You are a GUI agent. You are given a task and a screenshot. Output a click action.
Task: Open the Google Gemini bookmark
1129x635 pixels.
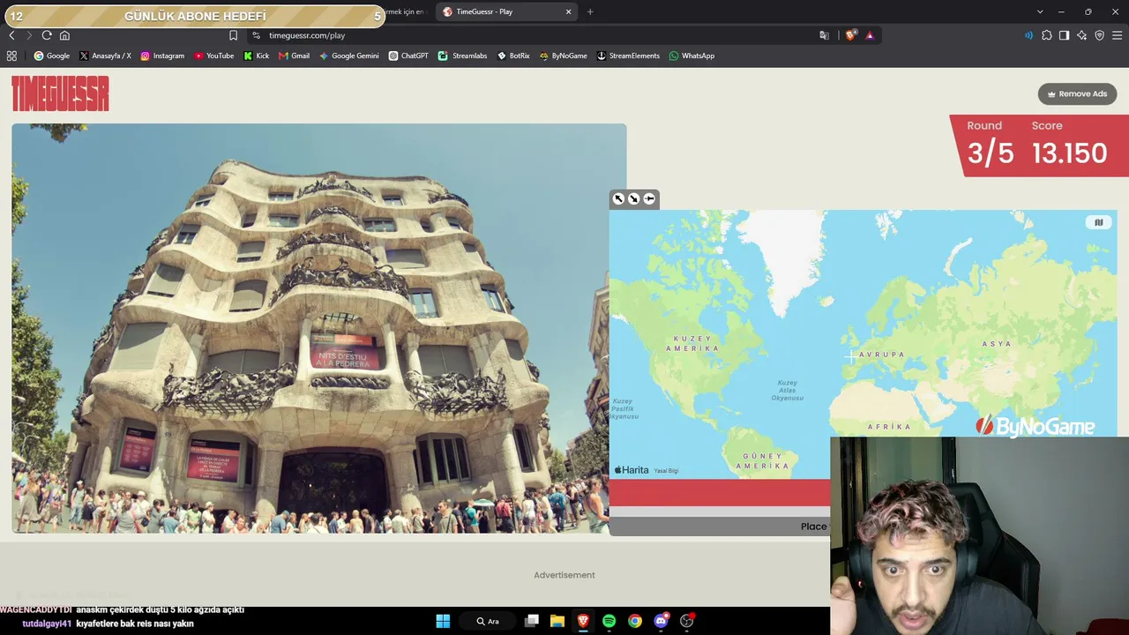click(x=348, y=56)
